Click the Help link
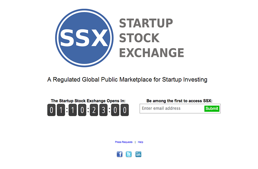 140,142
